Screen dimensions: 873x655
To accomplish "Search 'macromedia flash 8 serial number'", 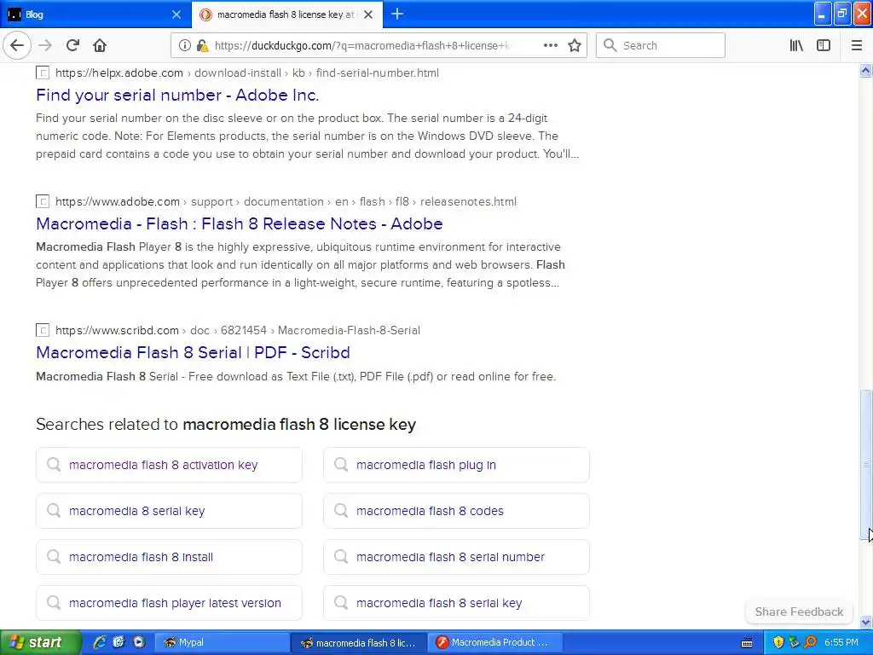I will [457, 557].
